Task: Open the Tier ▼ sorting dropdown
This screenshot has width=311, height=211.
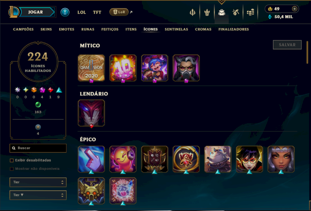Action: tap(38, 195)
